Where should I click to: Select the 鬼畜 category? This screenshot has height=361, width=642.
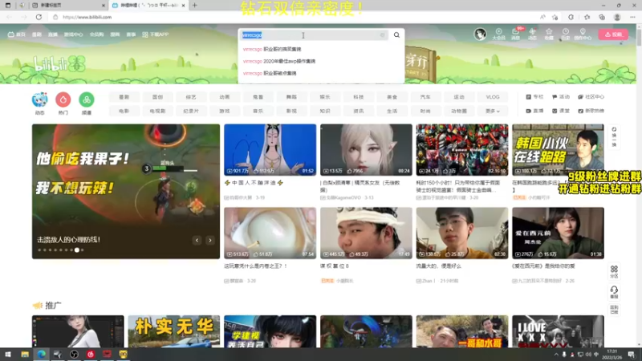(x=258, y=97)
